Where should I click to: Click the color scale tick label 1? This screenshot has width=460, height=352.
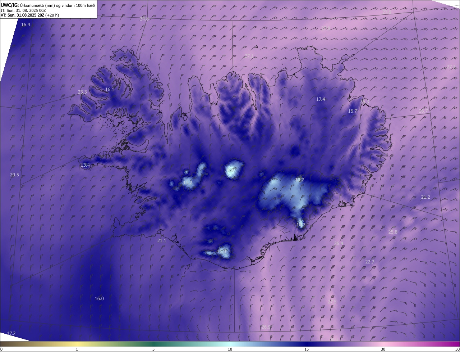77,349
